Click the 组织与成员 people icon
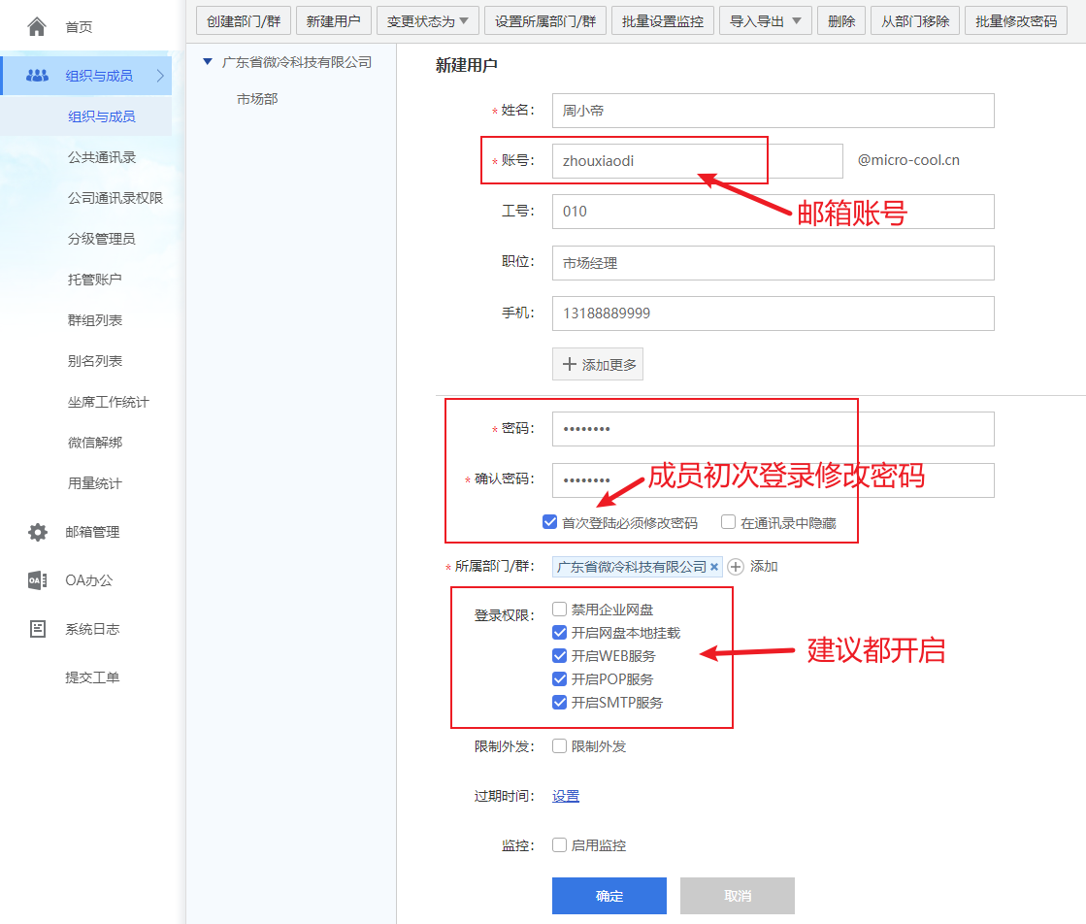Viewport: 1086px width, 924px height. coord(38,76)
